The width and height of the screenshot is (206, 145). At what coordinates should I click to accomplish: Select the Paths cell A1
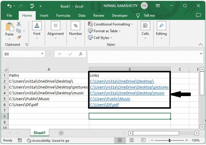(x=49, y=75)
